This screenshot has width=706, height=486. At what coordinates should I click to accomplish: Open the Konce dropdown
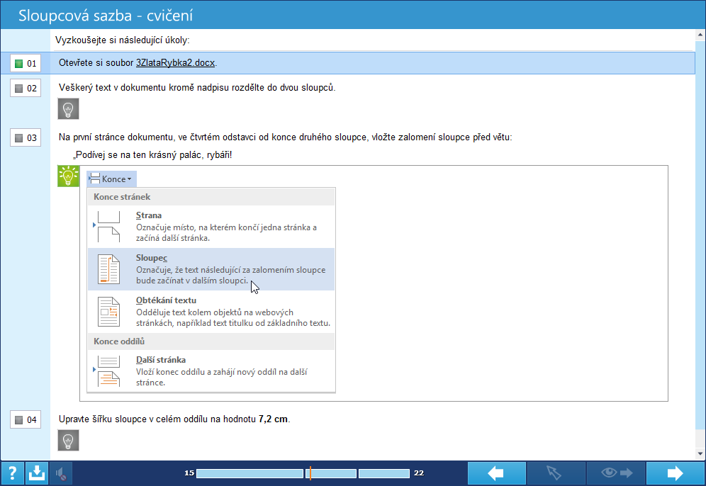[x=111, y=179]
